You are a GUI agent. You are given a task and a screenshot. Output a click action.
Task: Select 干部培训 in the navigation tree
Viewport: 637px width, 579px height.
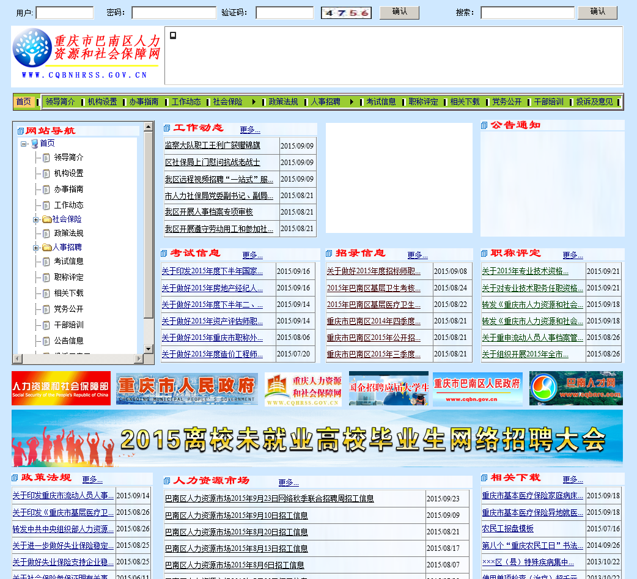[68, 325]
